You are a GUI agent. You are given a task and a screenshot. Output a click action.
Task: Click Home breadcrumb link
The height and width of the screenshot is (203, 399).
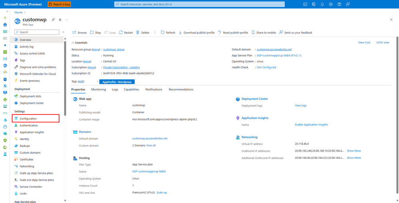(18, 12)
